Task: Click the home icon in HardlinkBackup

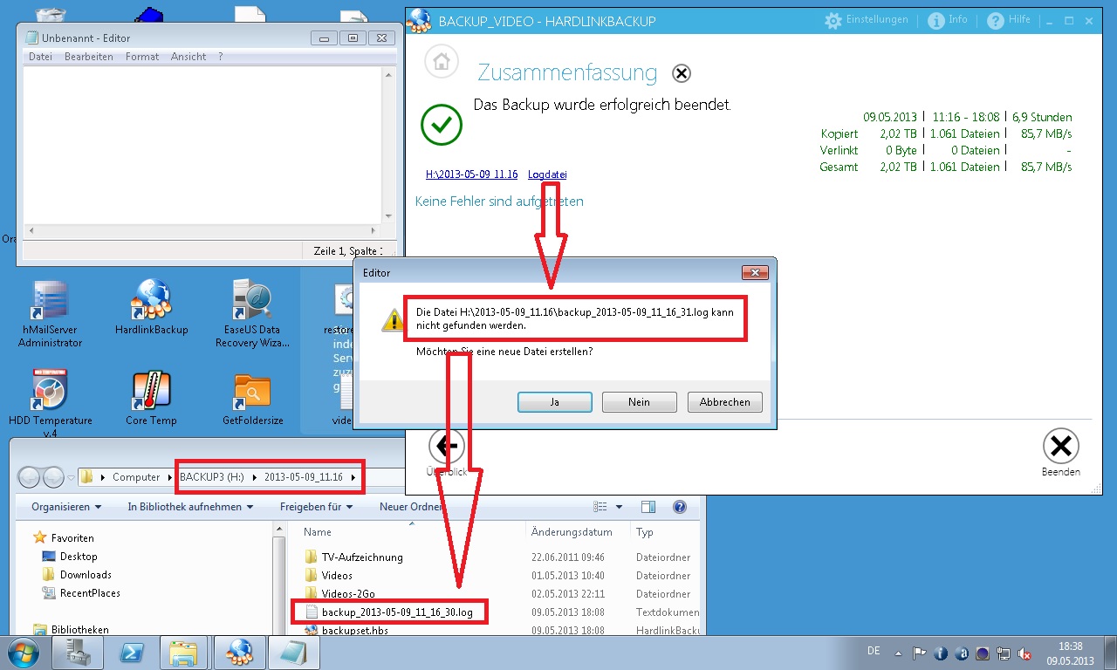Action: [442, 63]
